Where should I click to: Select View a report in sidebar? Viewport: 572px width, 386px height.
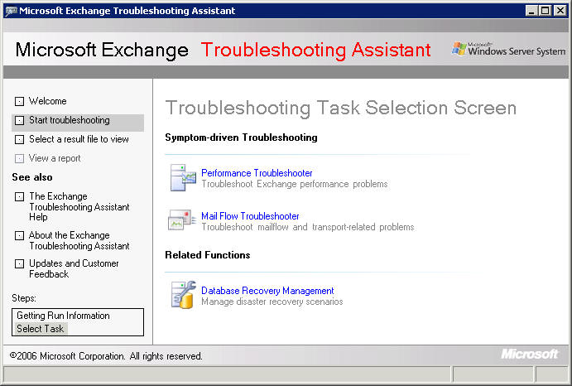55,158
